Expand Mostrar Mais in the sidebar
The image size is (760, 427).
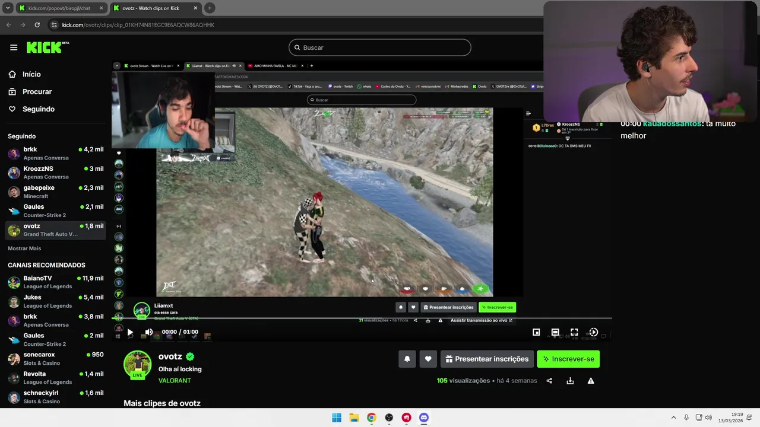coord(24,248)
